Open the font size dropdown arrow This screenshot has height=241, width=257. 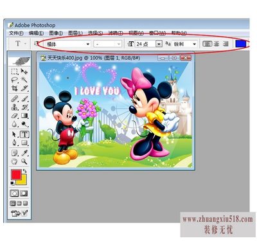coord(159,44)
